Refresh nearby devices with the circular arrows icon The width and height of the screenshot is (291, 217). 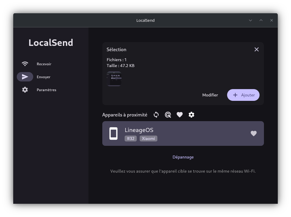coord(156,115)
